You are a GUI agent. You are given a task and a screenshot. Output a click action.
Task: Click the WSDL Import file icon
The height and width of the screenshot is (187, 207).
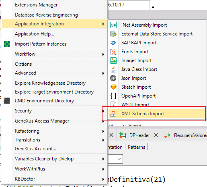click(113, 104)
